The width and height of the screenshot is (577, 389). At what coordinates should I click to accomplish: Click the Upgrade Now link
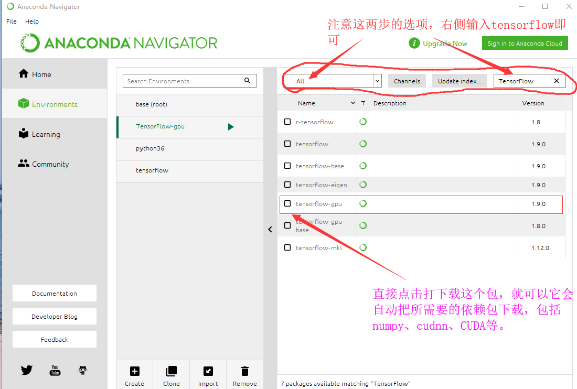tap(445, 44)
